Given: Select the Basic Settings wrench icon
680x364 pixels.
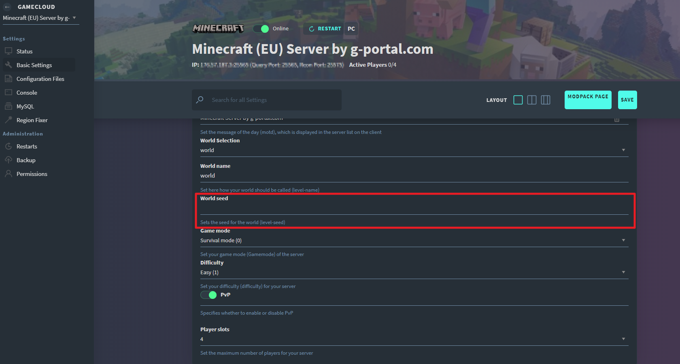Looking at the screenshot, I should [x=9, y=65].
